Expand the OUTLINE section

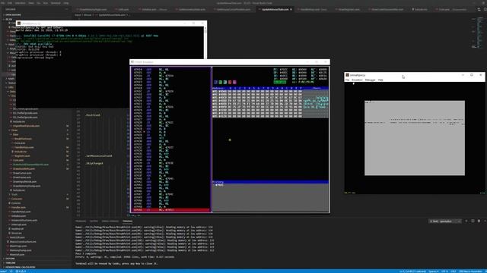click(10, 259)
